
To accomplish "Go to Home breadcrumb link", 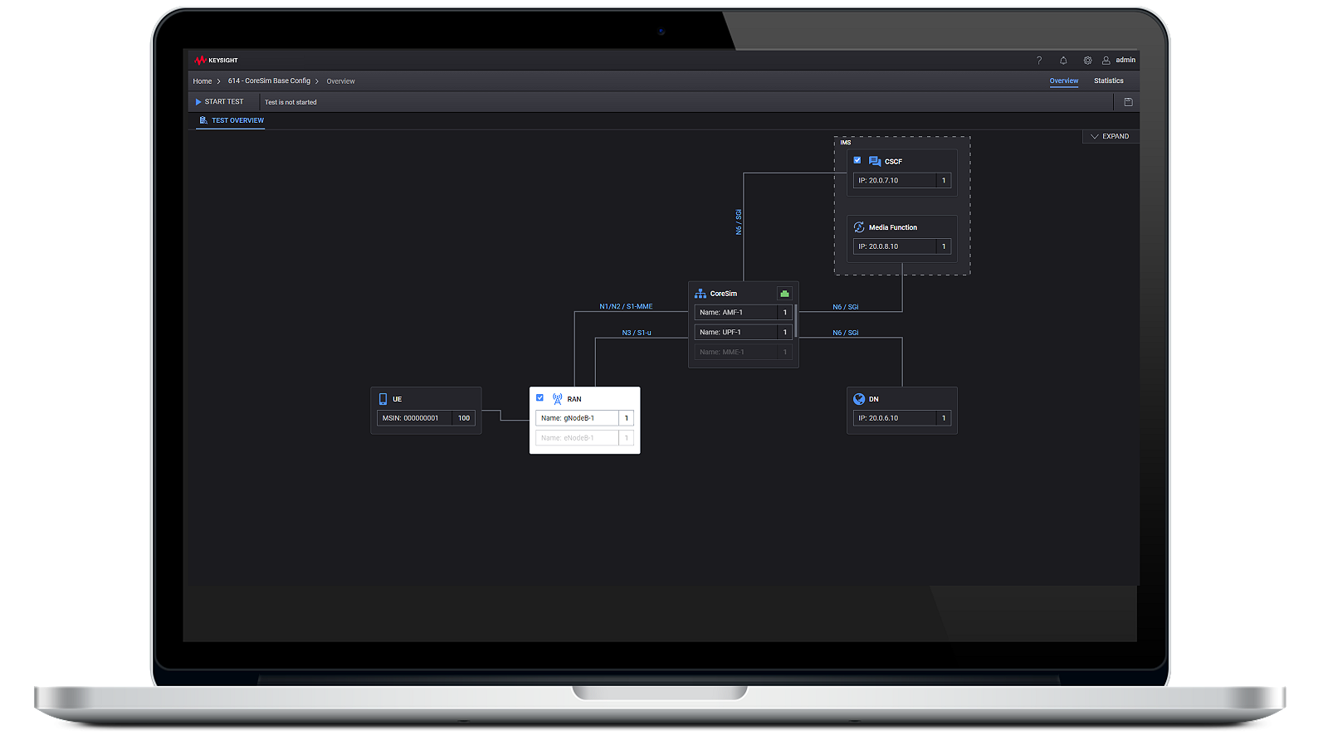I will click(203, 81).
